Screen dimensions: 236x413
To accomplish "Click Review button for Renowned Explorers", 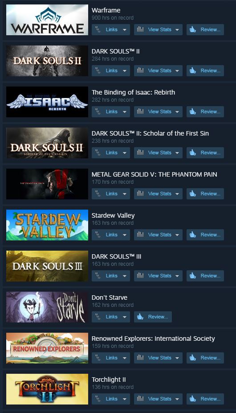I will point(205,358).
